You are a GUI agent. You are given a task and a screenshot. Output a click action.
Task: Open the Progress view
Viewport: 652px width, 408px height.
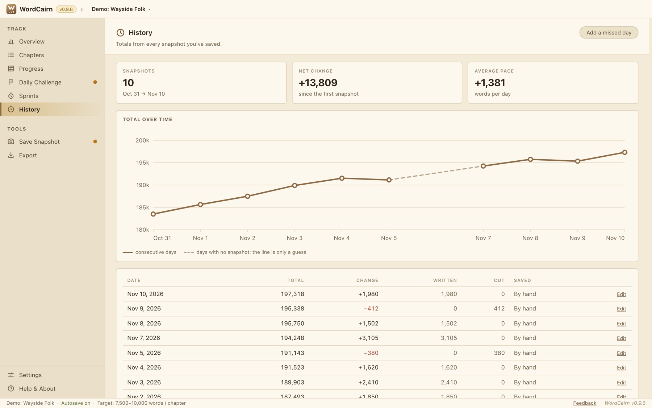tap(53, 69)
